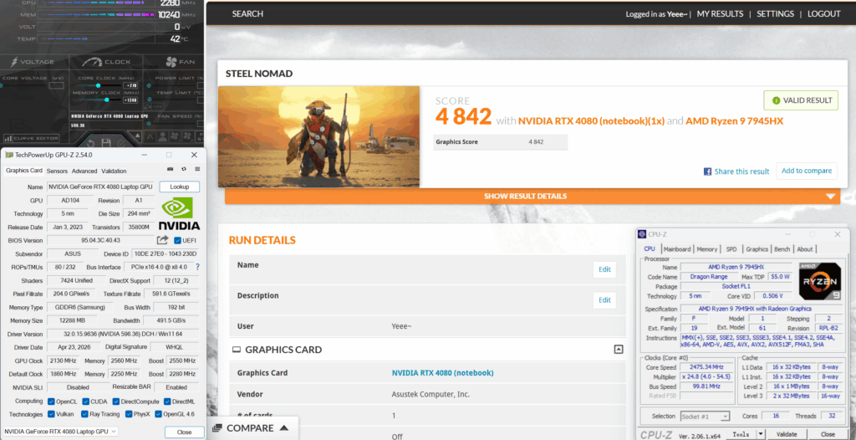Open GPU-Z hamburger menu

(197, 170)
